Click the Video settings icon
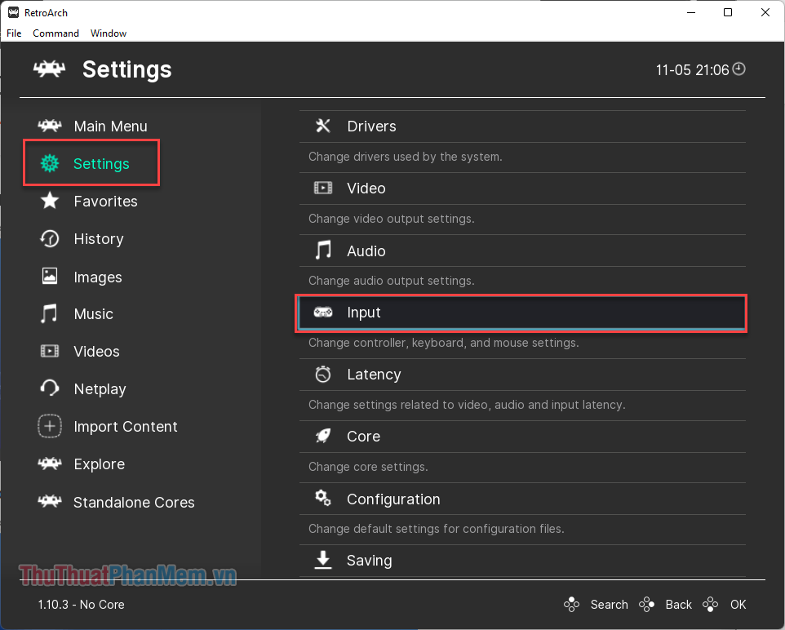The image size is (785, 630). pyautogui.click(x=323, y=188)
